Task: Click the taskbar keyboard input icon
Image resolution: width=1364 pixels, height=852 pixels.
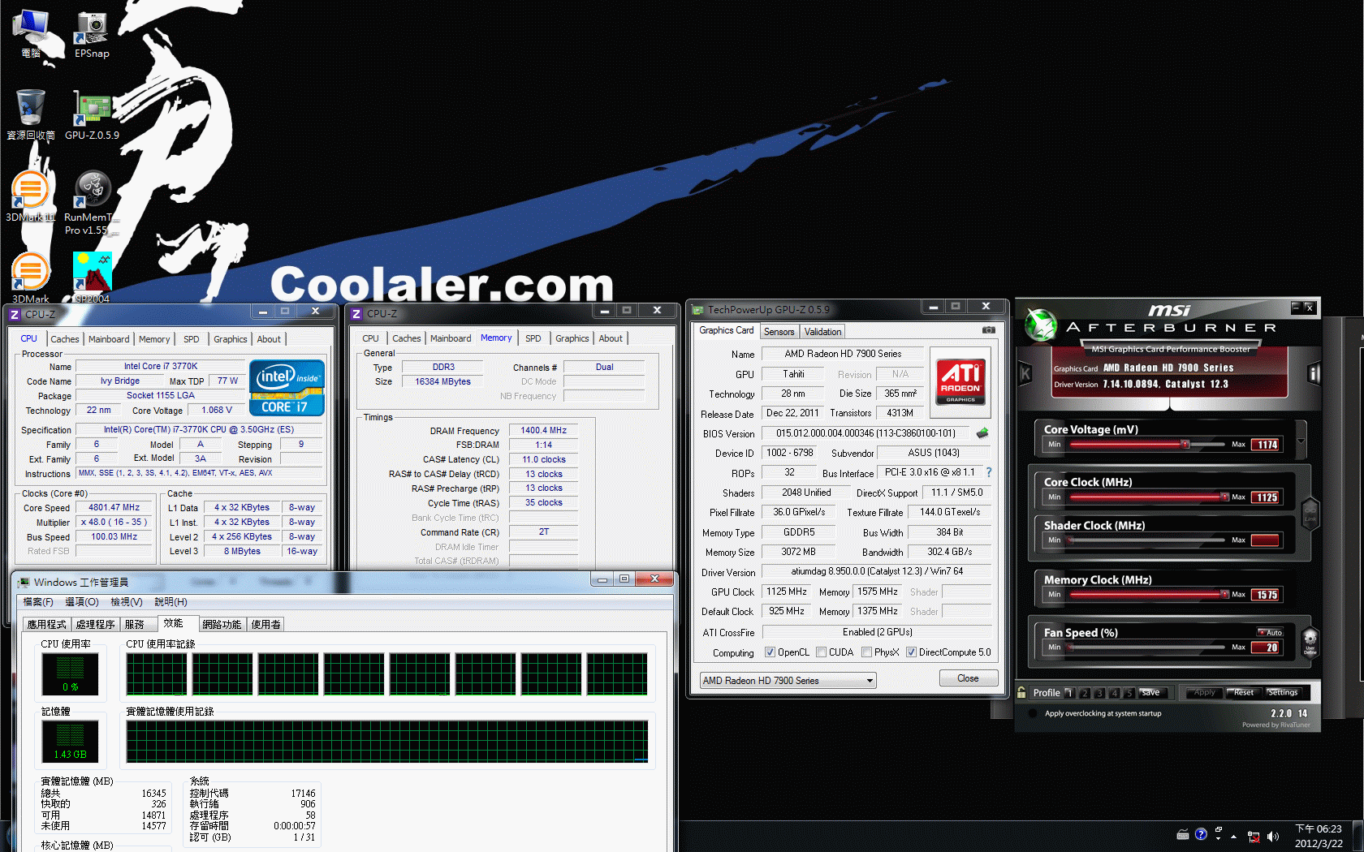Action: coord(1183,835)
